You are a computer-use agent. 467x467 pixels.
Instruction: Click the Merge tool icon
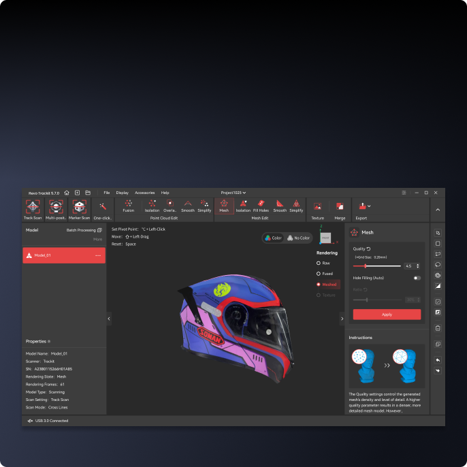coord(340,207)
